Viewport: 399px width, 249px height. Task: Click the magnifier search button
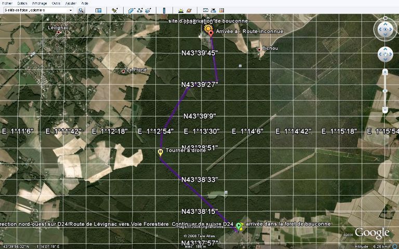[x=81, y=10]
